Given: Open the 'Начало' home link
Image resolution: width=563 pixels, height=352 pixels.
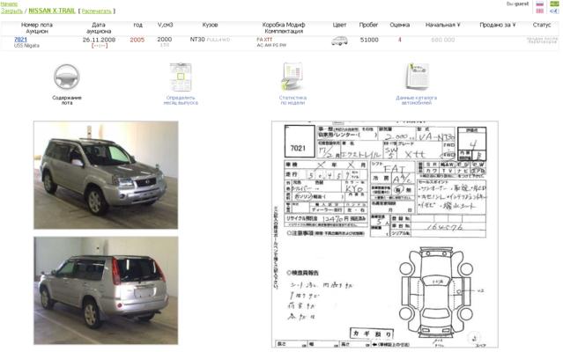Looking at the screenshot, I should pos(9,4).
